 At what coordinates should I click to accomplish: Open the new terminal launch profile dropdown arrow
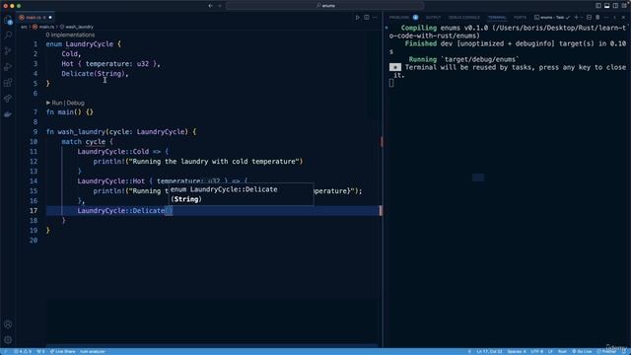582,18
